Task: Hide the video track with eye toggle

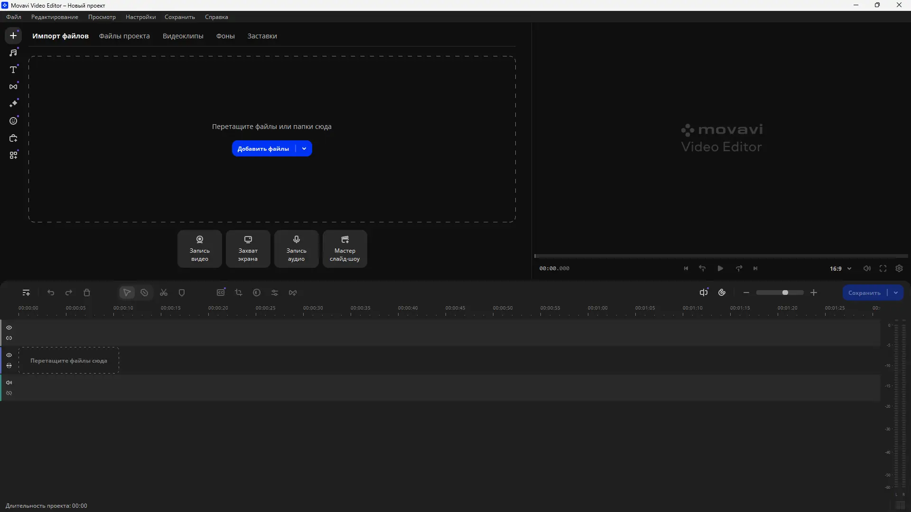Action: coord(9,355)
